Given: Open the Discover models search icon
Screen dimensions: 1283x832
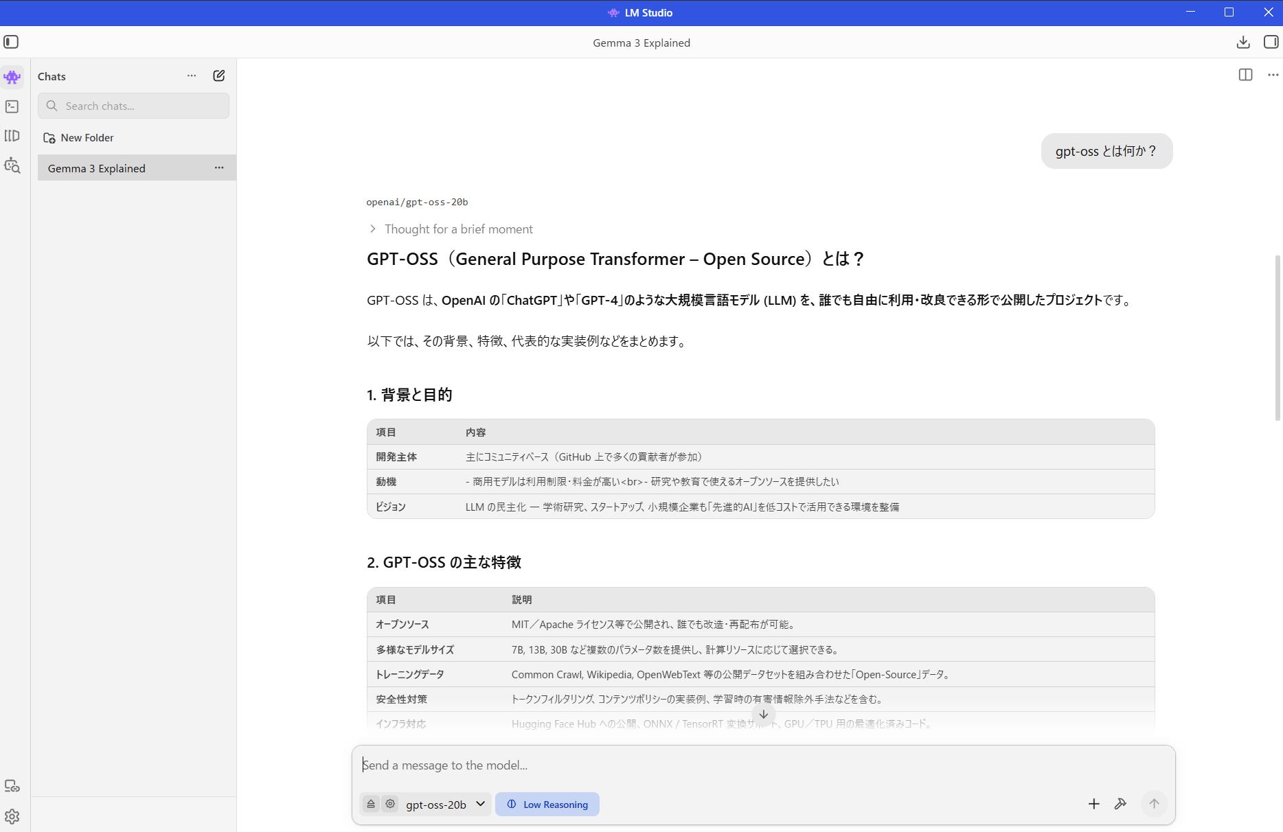Looking at the screenshot, I should click(12, 165).
